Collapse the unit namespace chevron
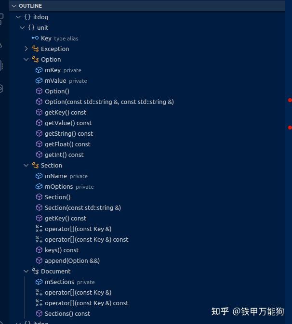292x324 pixels. coord(22,27)
